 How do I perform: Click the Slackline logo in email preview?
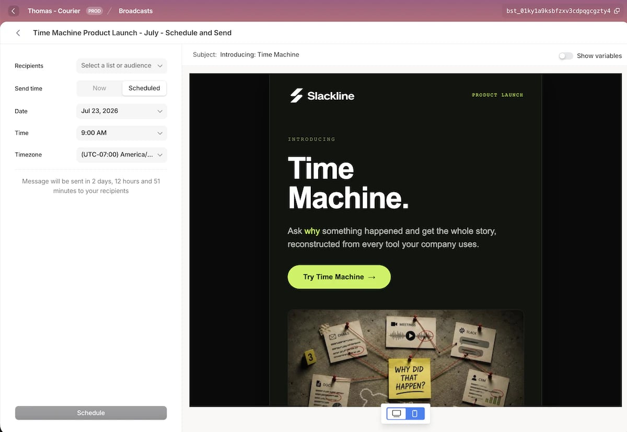[322, 96]
